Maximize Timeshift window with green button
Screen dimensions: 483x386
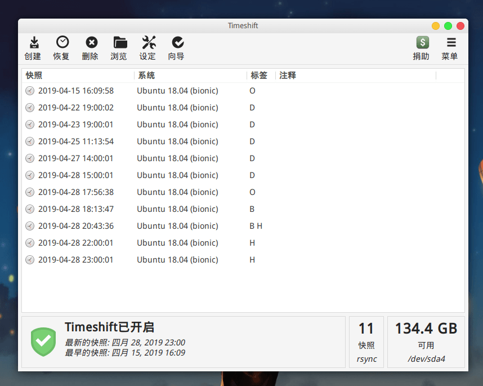[x=448, y=26]
